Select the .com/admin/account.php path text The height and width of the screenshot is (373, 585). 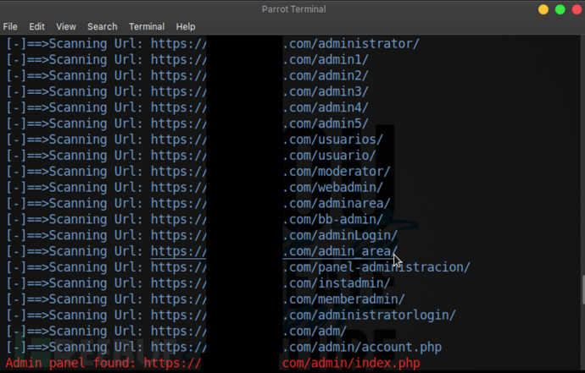pos(362,348)
